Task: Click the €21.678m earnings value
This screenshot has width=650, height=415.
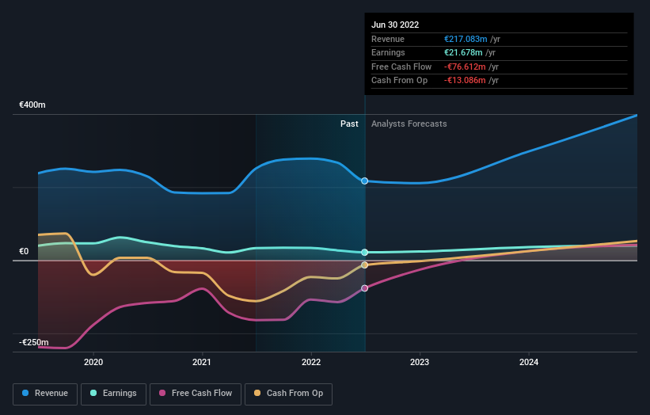Action: tap(463, 52)
